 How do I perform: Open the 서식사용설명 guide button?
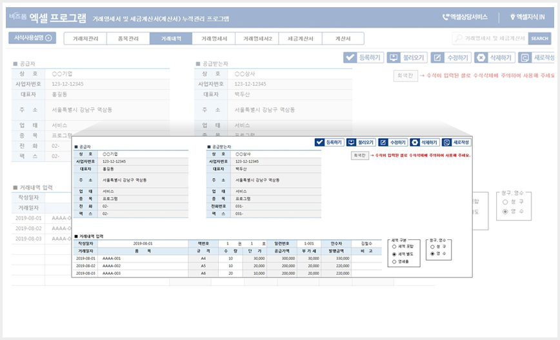click(x=32, y=38)
